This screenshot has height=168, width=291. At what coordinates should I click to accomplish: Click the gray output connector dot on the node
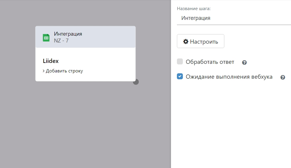pos(136,82)
